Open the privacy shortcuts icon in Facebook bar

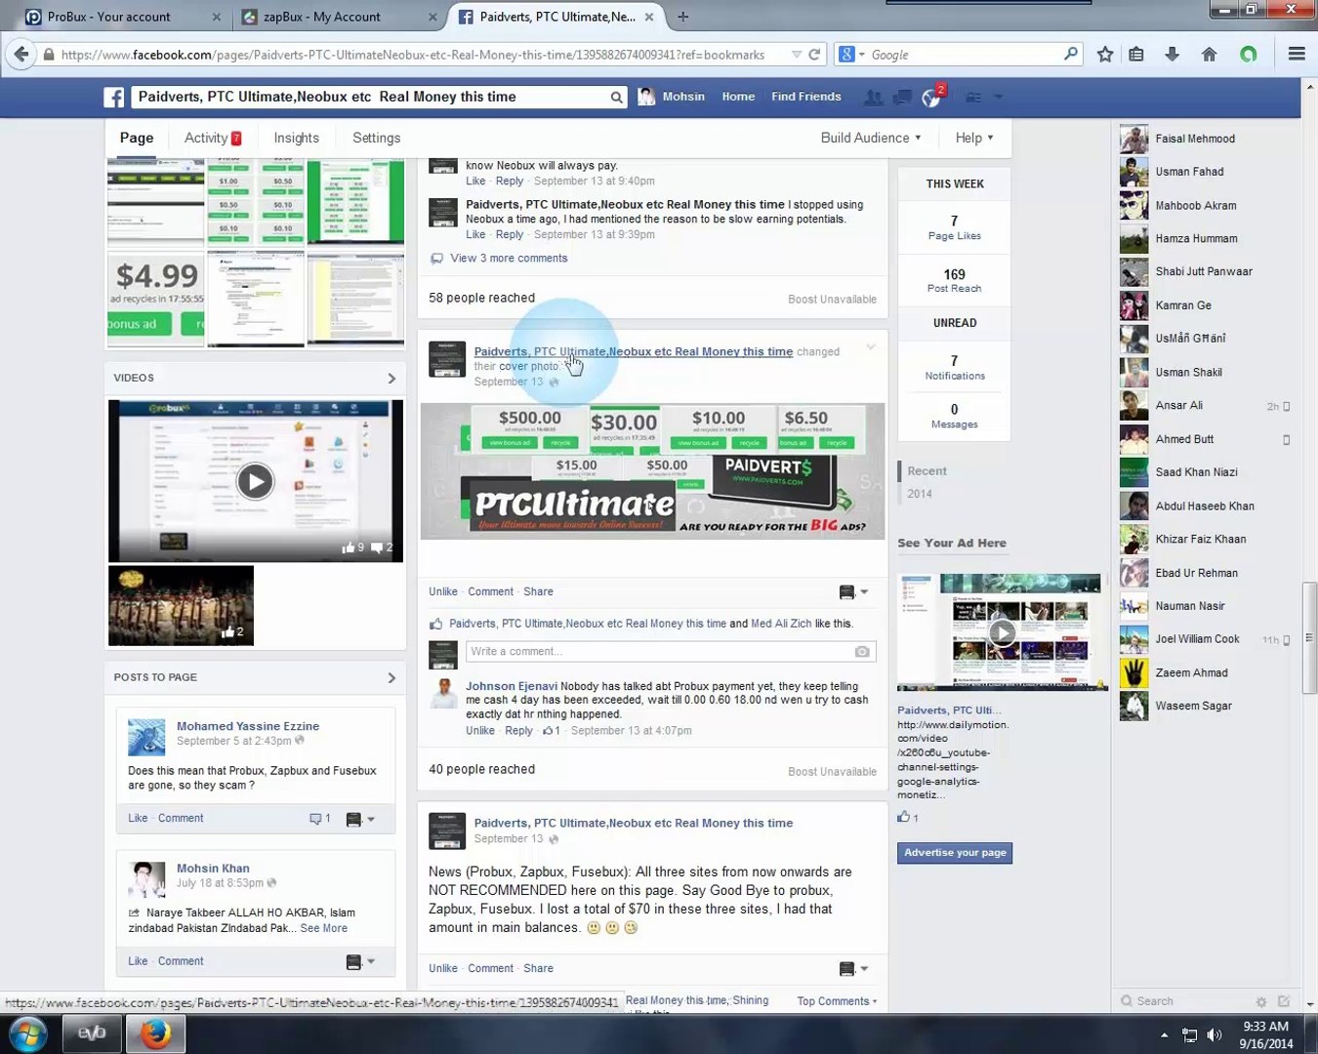pos(973,97)
